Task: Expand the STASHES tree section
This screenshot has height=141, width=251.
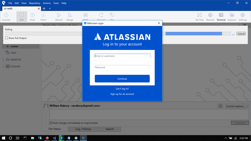Action: click(x=3, y=66)
